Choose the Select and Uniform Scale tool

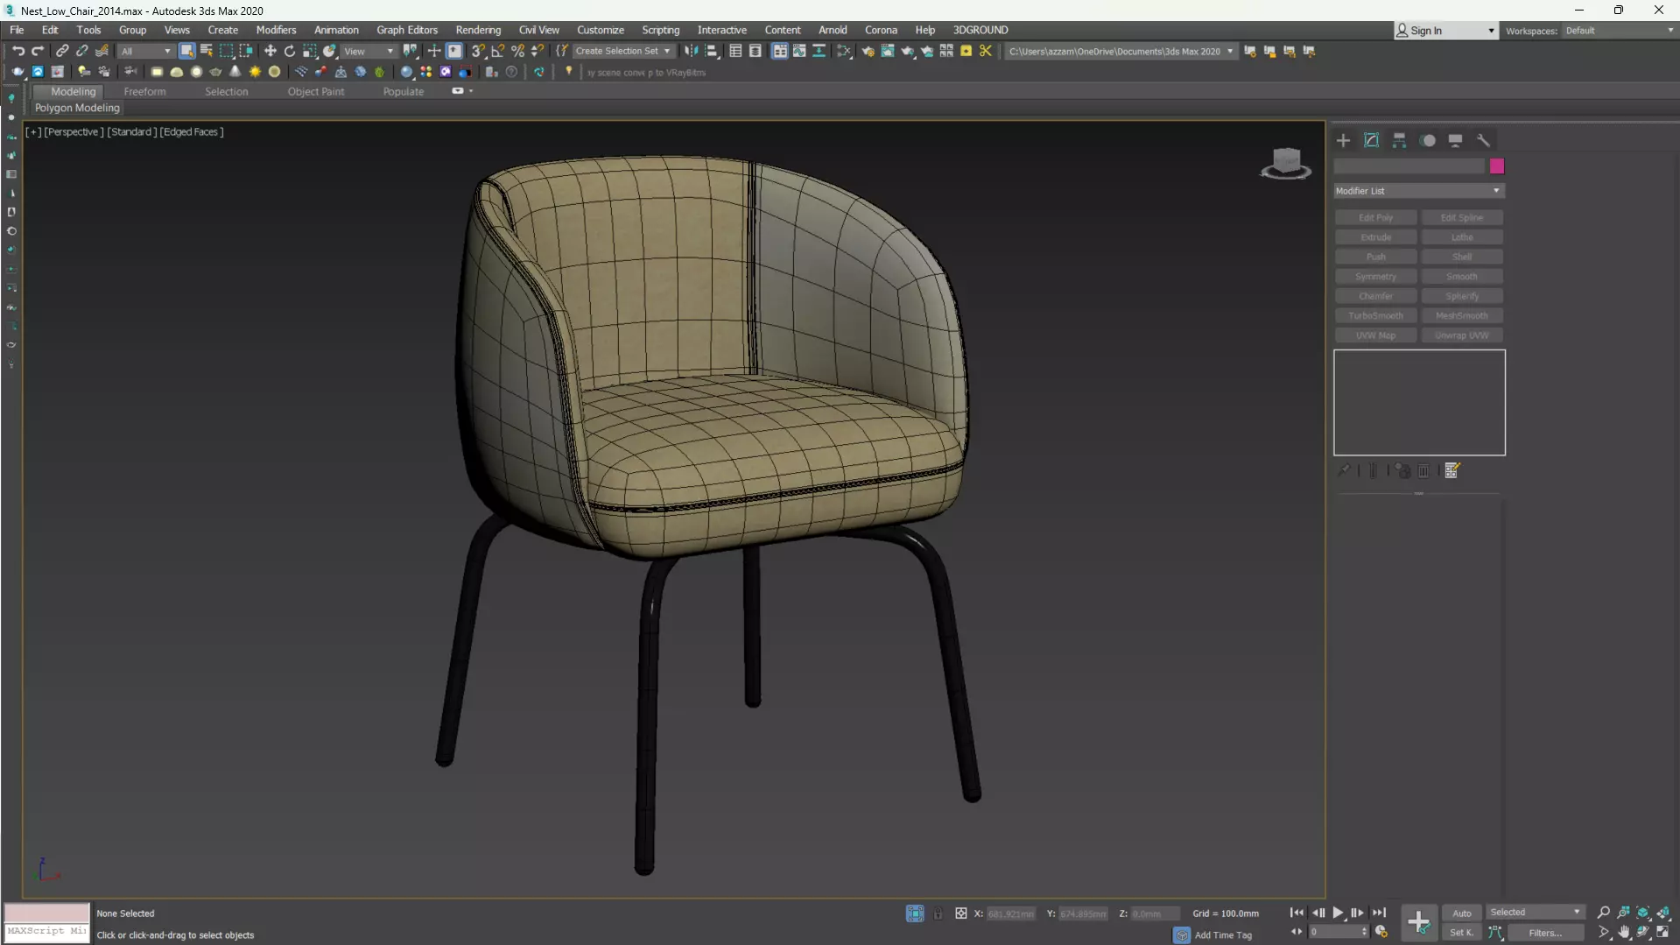click(x=310, y=51)
